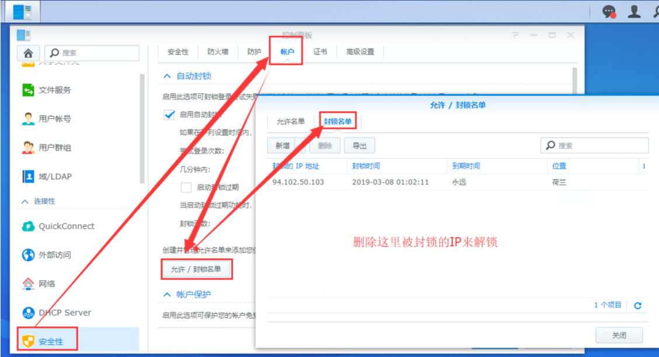Collapse the 帐户保护 section
This screenshot has height=357, width=659.
[x=167, y=295]
